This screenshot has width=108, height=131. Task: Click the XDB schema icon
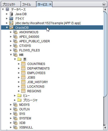pyautogui.click(x=15, y=123)
